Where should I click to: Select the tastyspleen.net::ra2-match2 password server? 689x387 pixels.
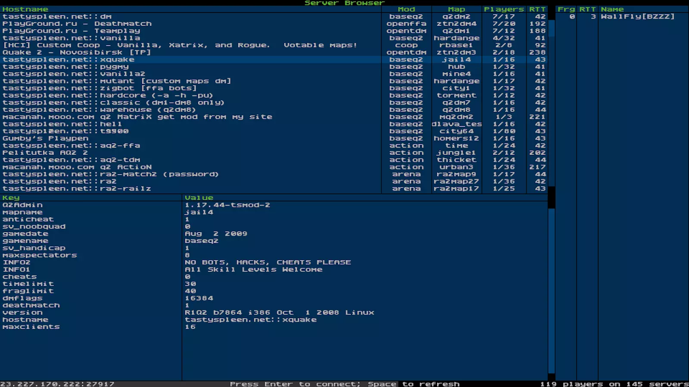tap(274, 174)
